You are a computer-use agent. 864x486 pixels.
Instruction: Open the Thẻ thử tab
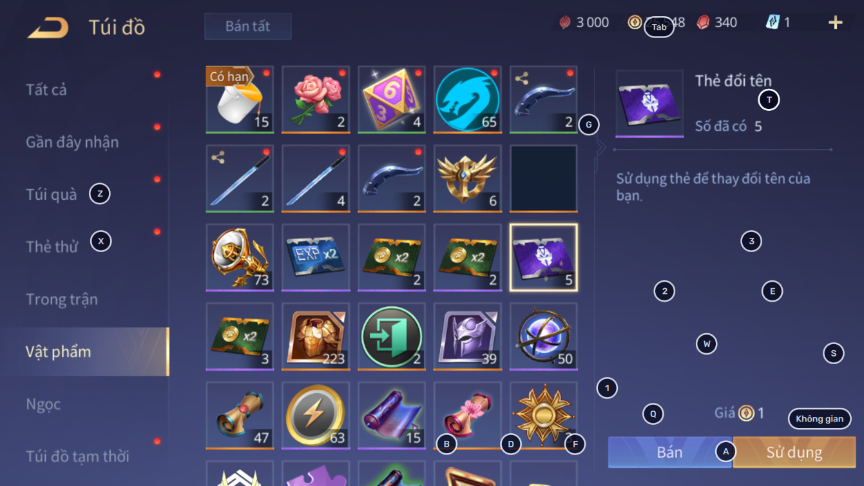point(52,246)
